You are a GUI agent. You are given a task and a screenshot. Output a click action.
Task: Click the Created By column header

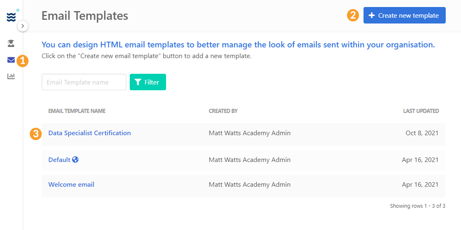pyautogui.click(x=223, y=111)
